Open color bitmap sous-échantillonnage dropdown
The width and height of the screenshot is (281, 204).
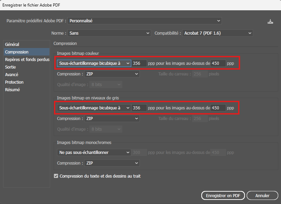click(94, 63)
